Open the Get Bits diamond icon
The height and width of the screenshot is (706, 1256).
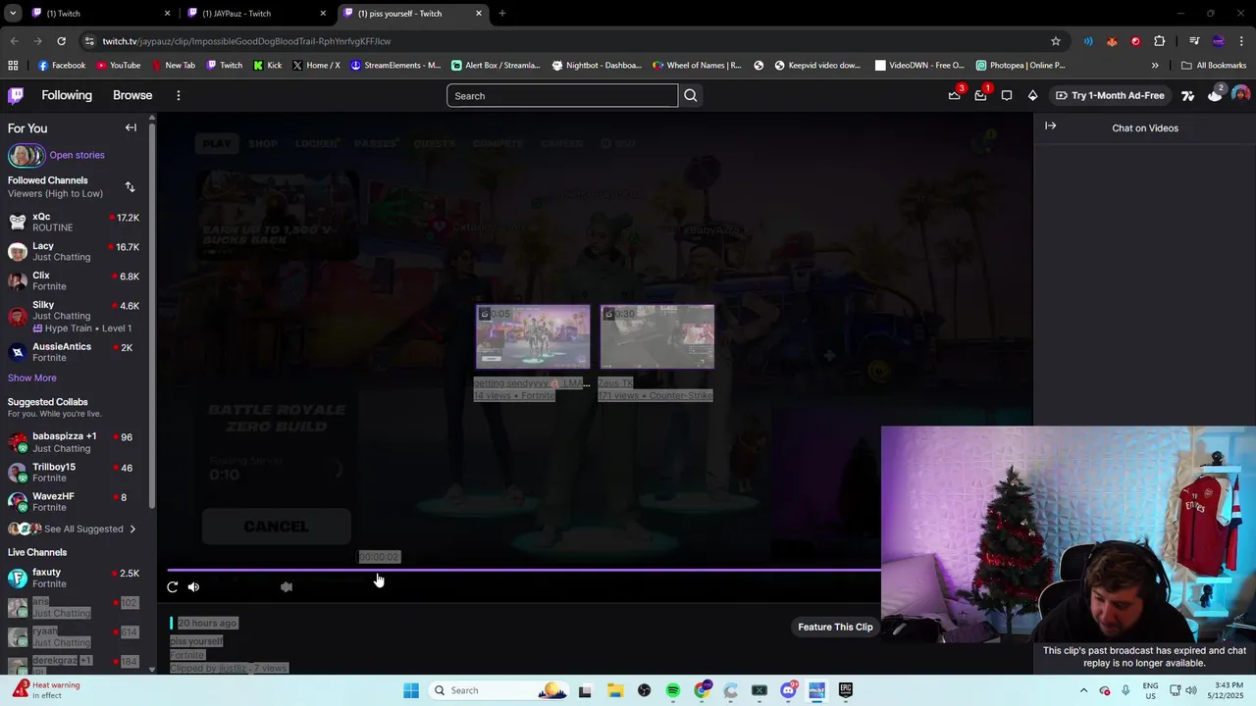coord(1032,95)
